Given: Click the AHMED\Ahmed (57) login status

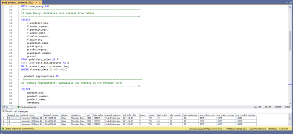Looking at the screenshot, I should (x=236, y=129).
